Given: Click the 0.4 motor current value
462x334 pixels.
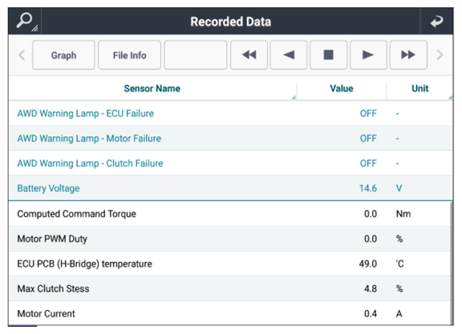Looking at the screenshot, I should (x=371, y=314).
